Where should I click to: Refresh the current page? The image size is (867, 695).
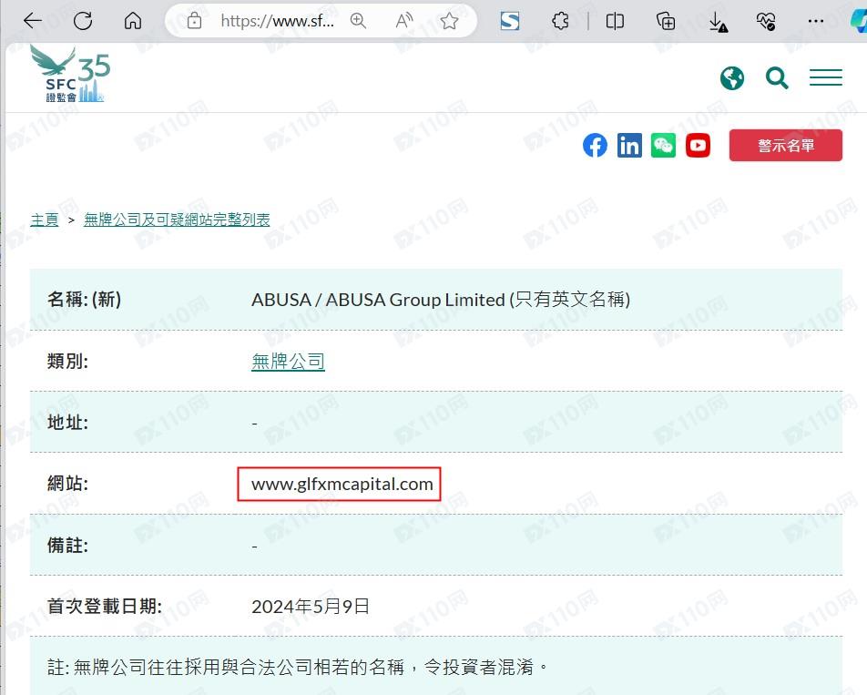coord(83,21)
